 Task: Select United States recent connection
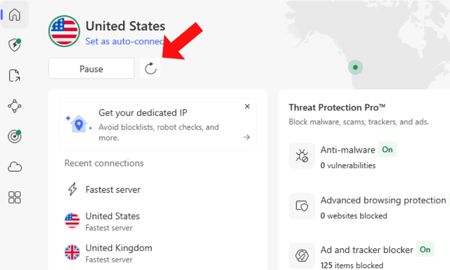(x=112, y=221)
